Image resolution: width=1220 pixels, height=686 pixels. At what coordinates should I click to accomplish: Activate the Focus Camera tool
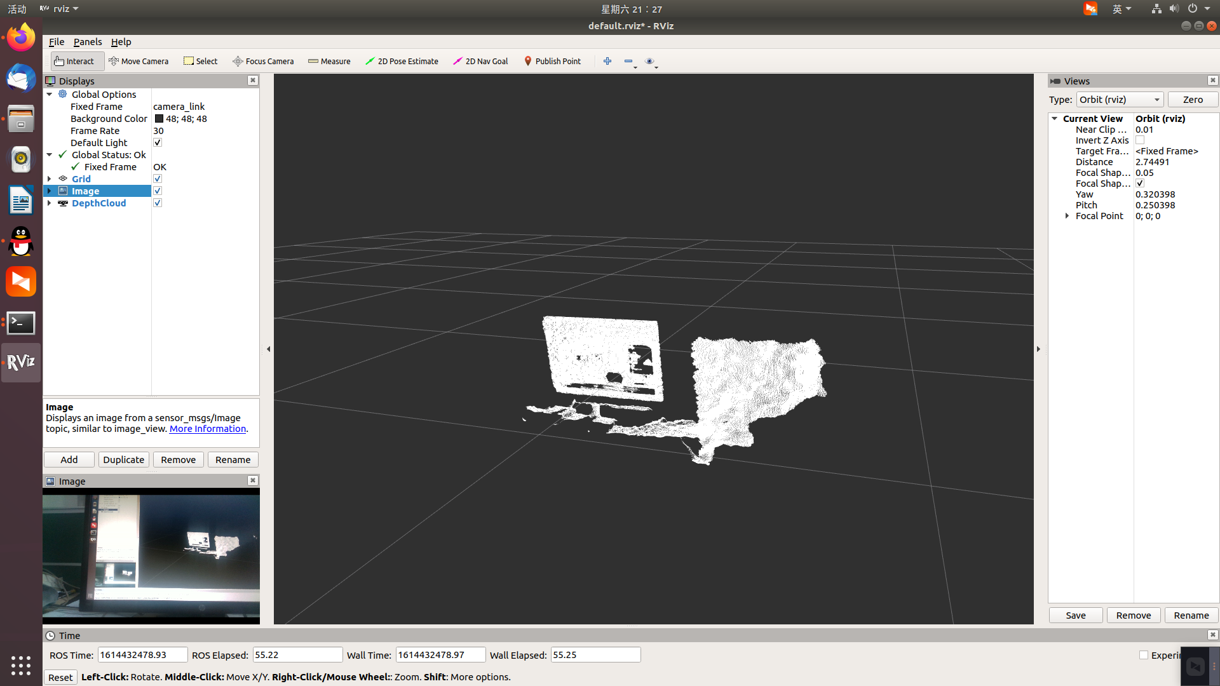(x=263, y=61)
